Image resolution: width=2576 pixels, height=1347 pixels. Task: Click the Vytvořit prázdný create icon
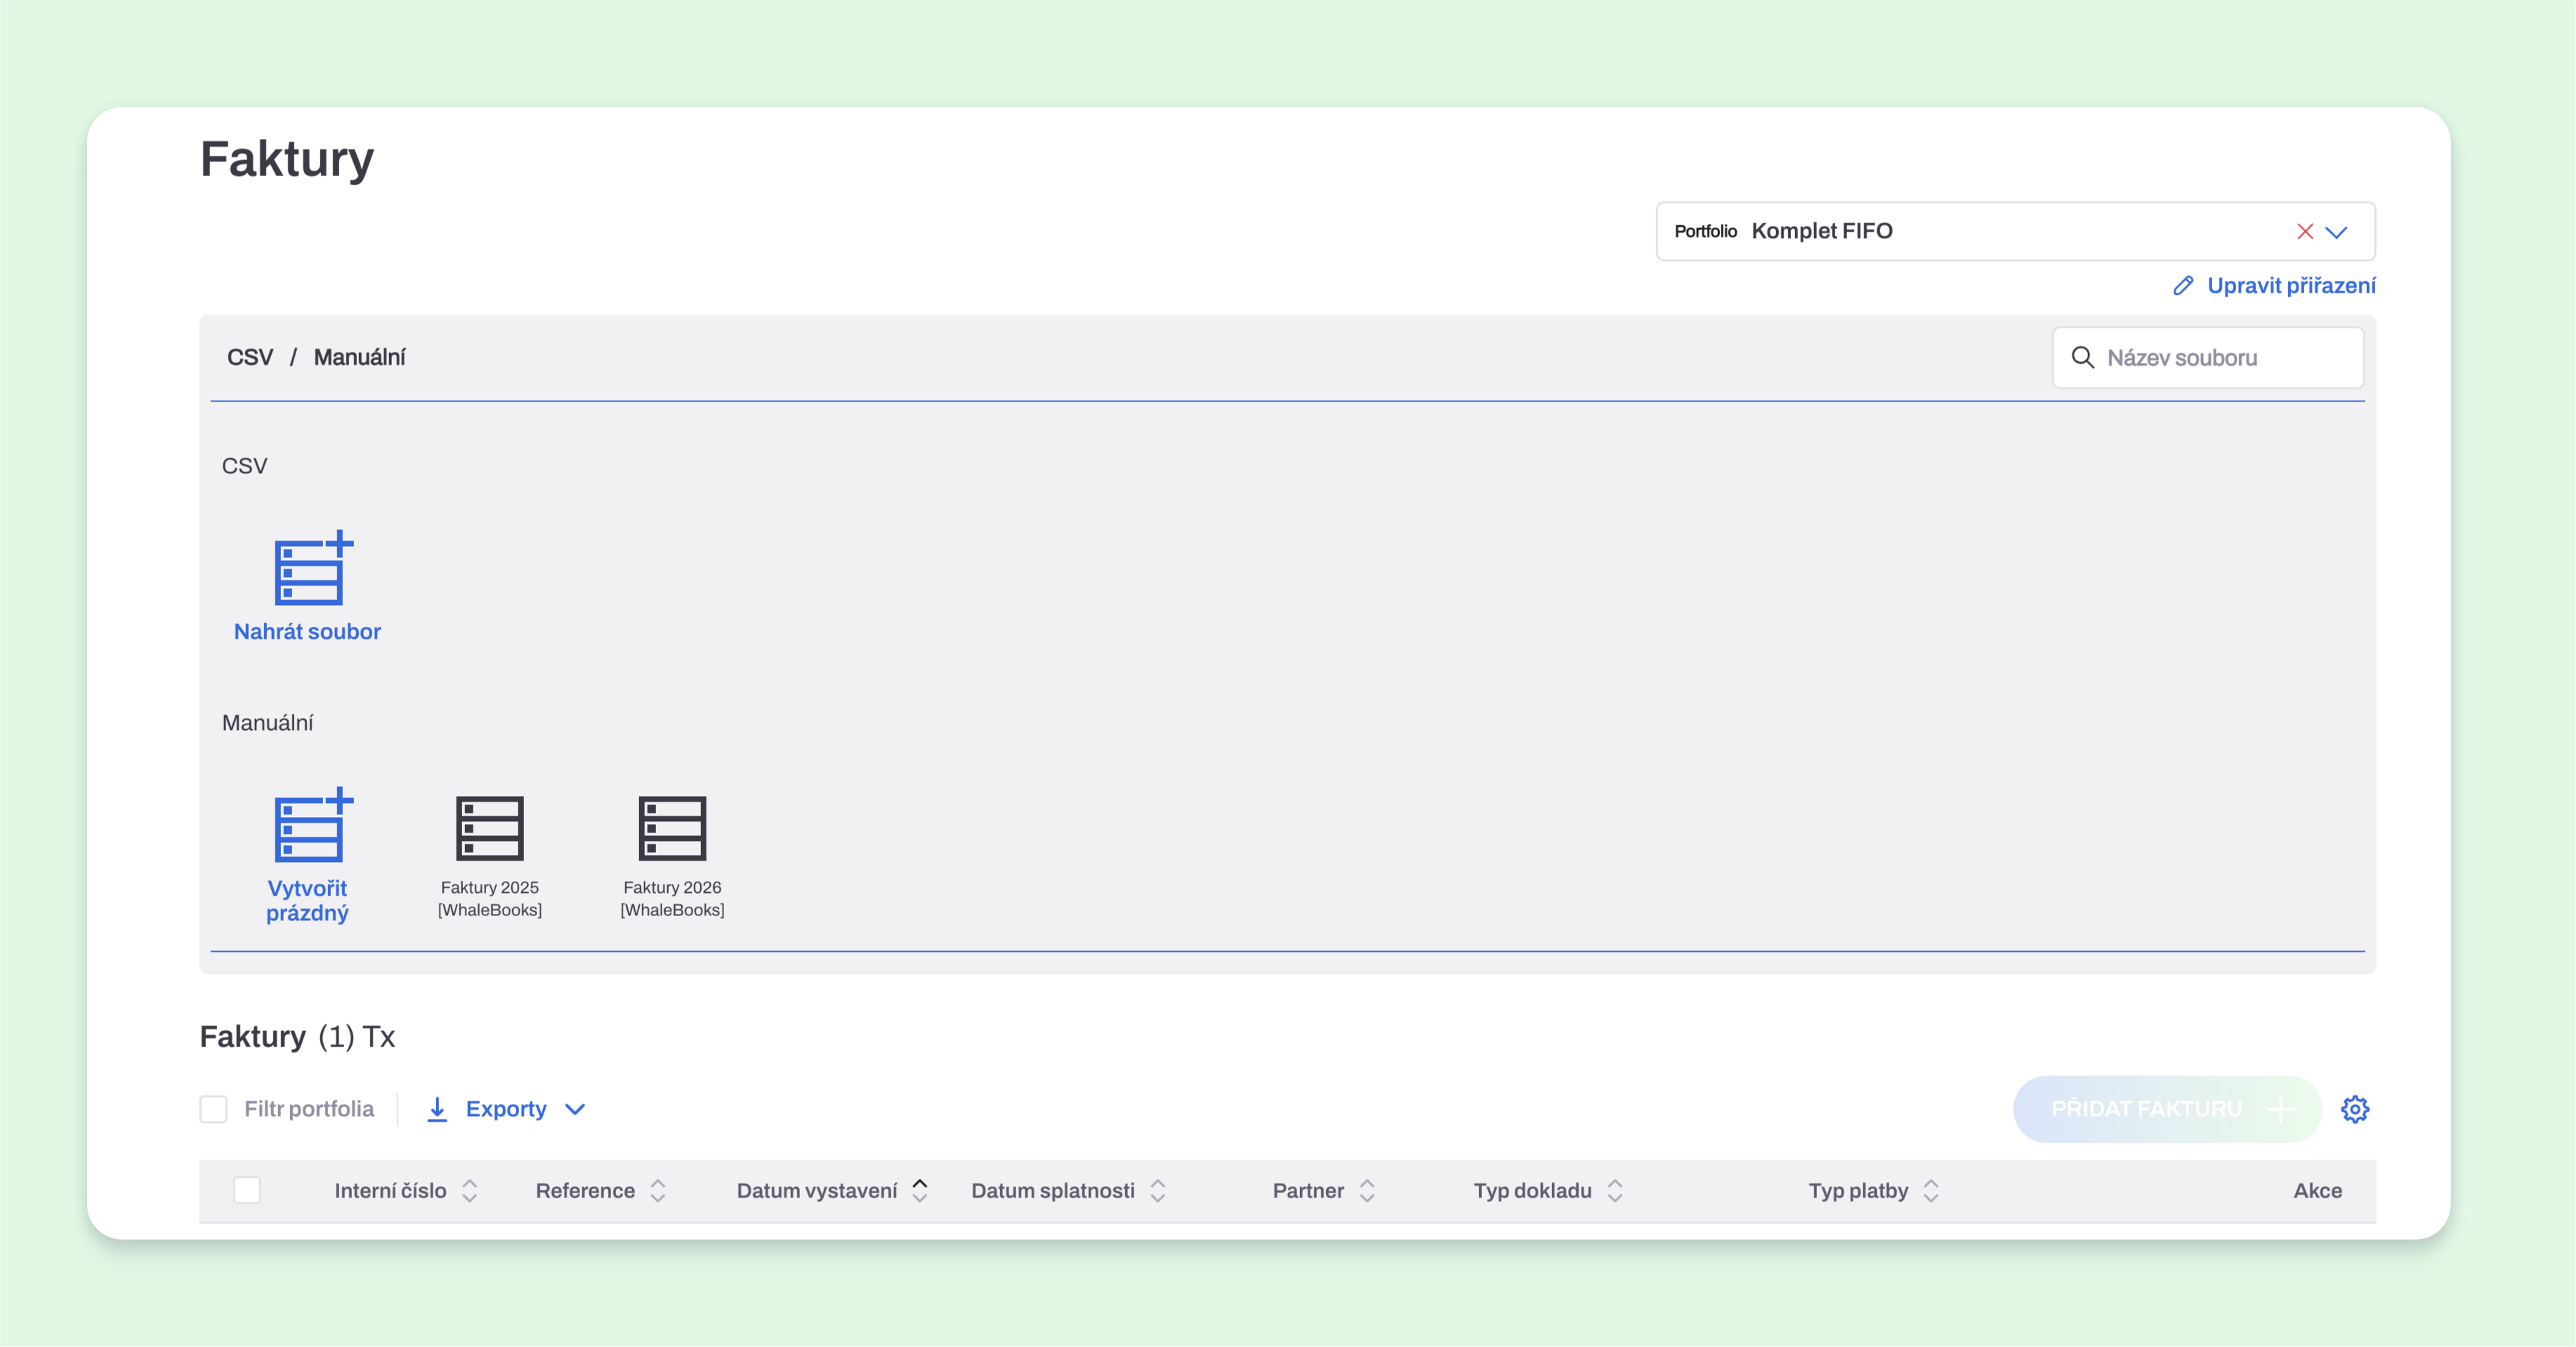click(313, 824)
